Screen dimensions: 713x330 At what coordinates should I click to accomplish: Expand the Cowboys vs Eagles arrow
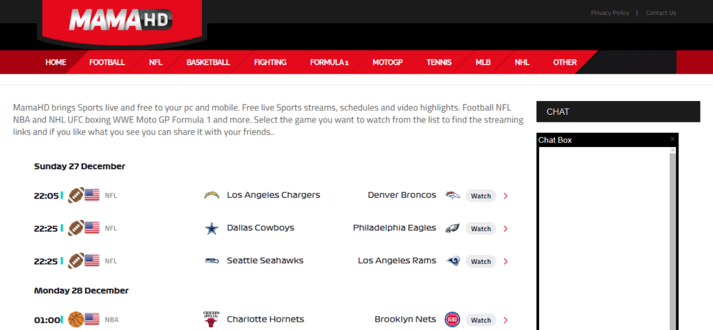[506, 228]
